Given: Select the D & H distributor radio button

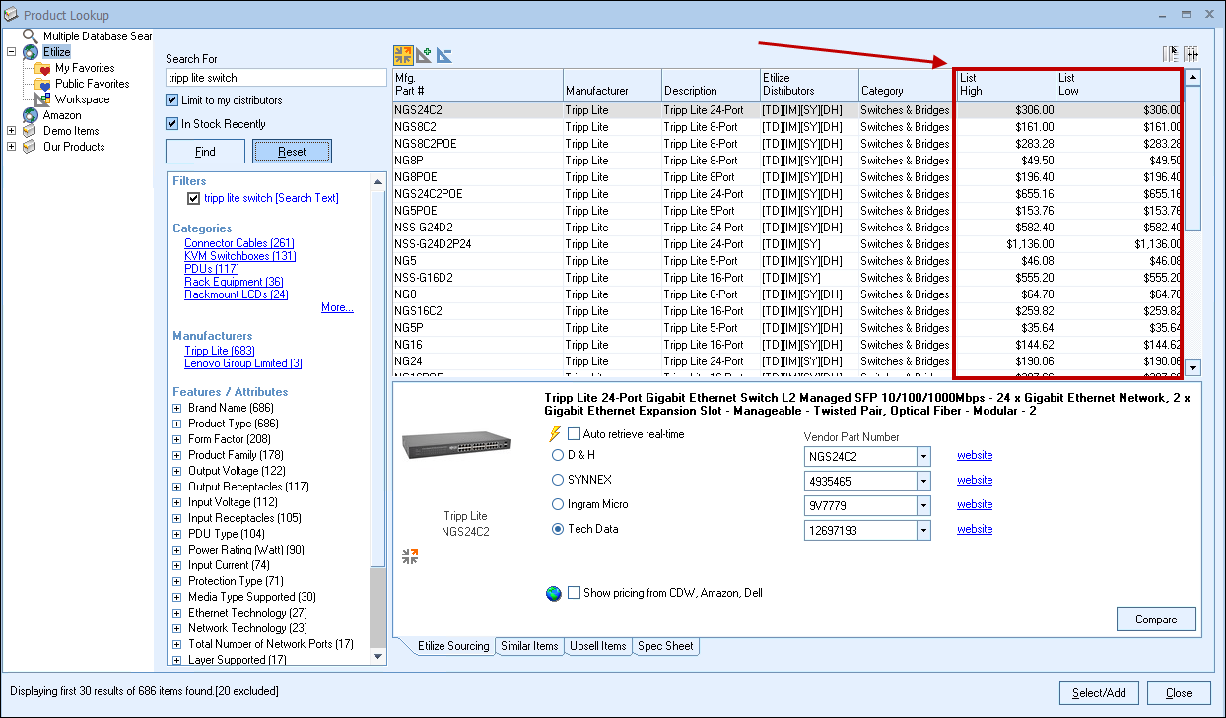Looking at the screenshot, I should (558, 455).
